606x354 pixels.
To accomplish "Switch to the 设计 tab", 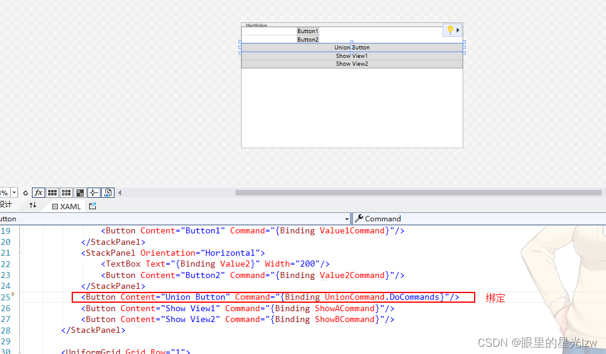I will [x=6, y=204].
